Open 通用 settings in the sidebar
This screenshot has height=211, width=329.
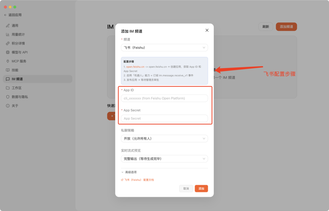pos(15,26)
